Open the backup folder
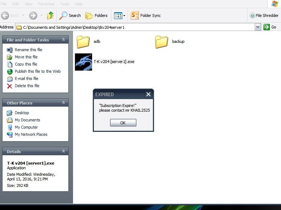The height and width of the screenshot is (210, 281). click(x=162, y=42)
